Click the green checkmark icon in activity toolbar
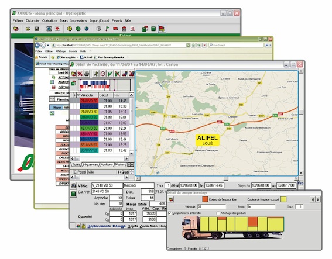This screenshot has height=259, width=332. click(x=110, y=74)
